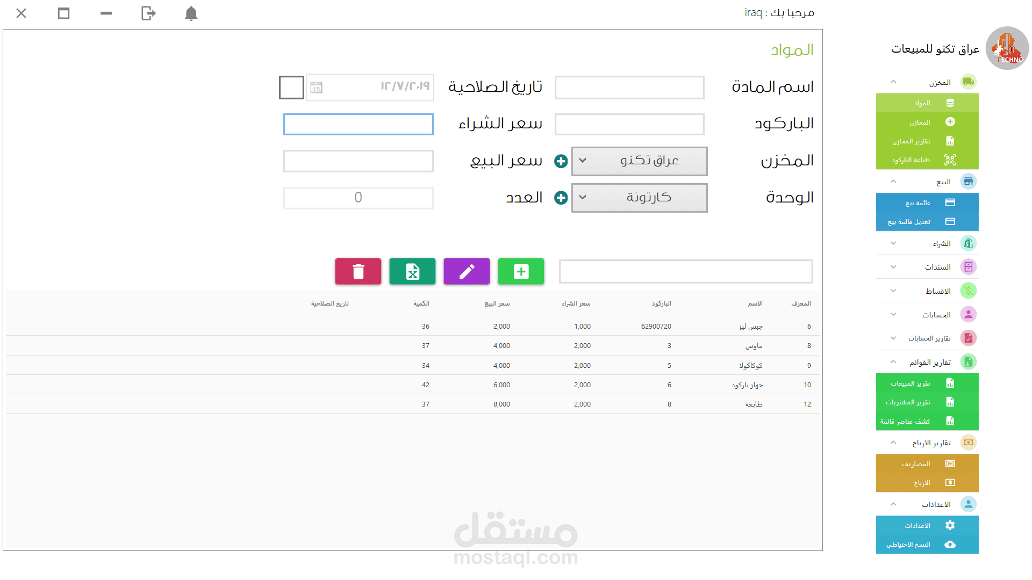Screen dimensions: 1032x580
Task: Click plus icon beside unit dropdown
Action: click(x=561, y=198)
